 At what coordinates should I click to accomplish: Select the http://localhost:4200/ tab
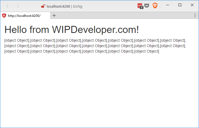pyautogui.click(x=25, y=16)
